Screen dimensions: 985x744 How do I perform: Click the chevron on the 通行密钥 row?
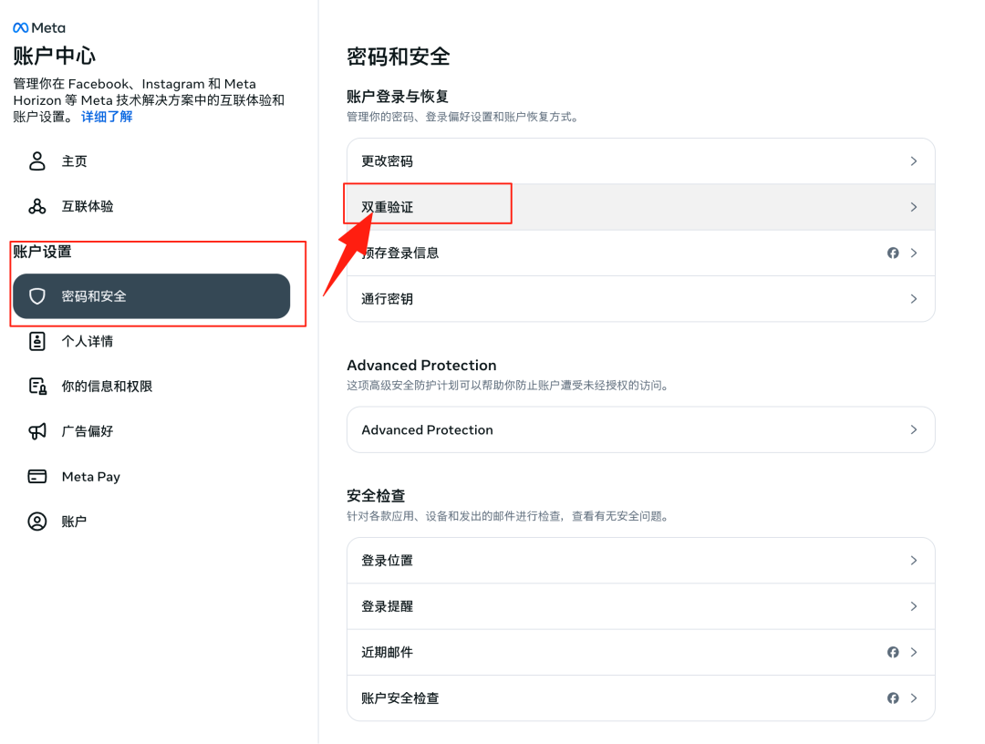pyautogui.click(x=913, y=298)
